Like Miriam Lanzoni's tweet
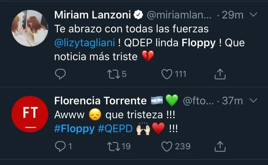 [167, 74]
